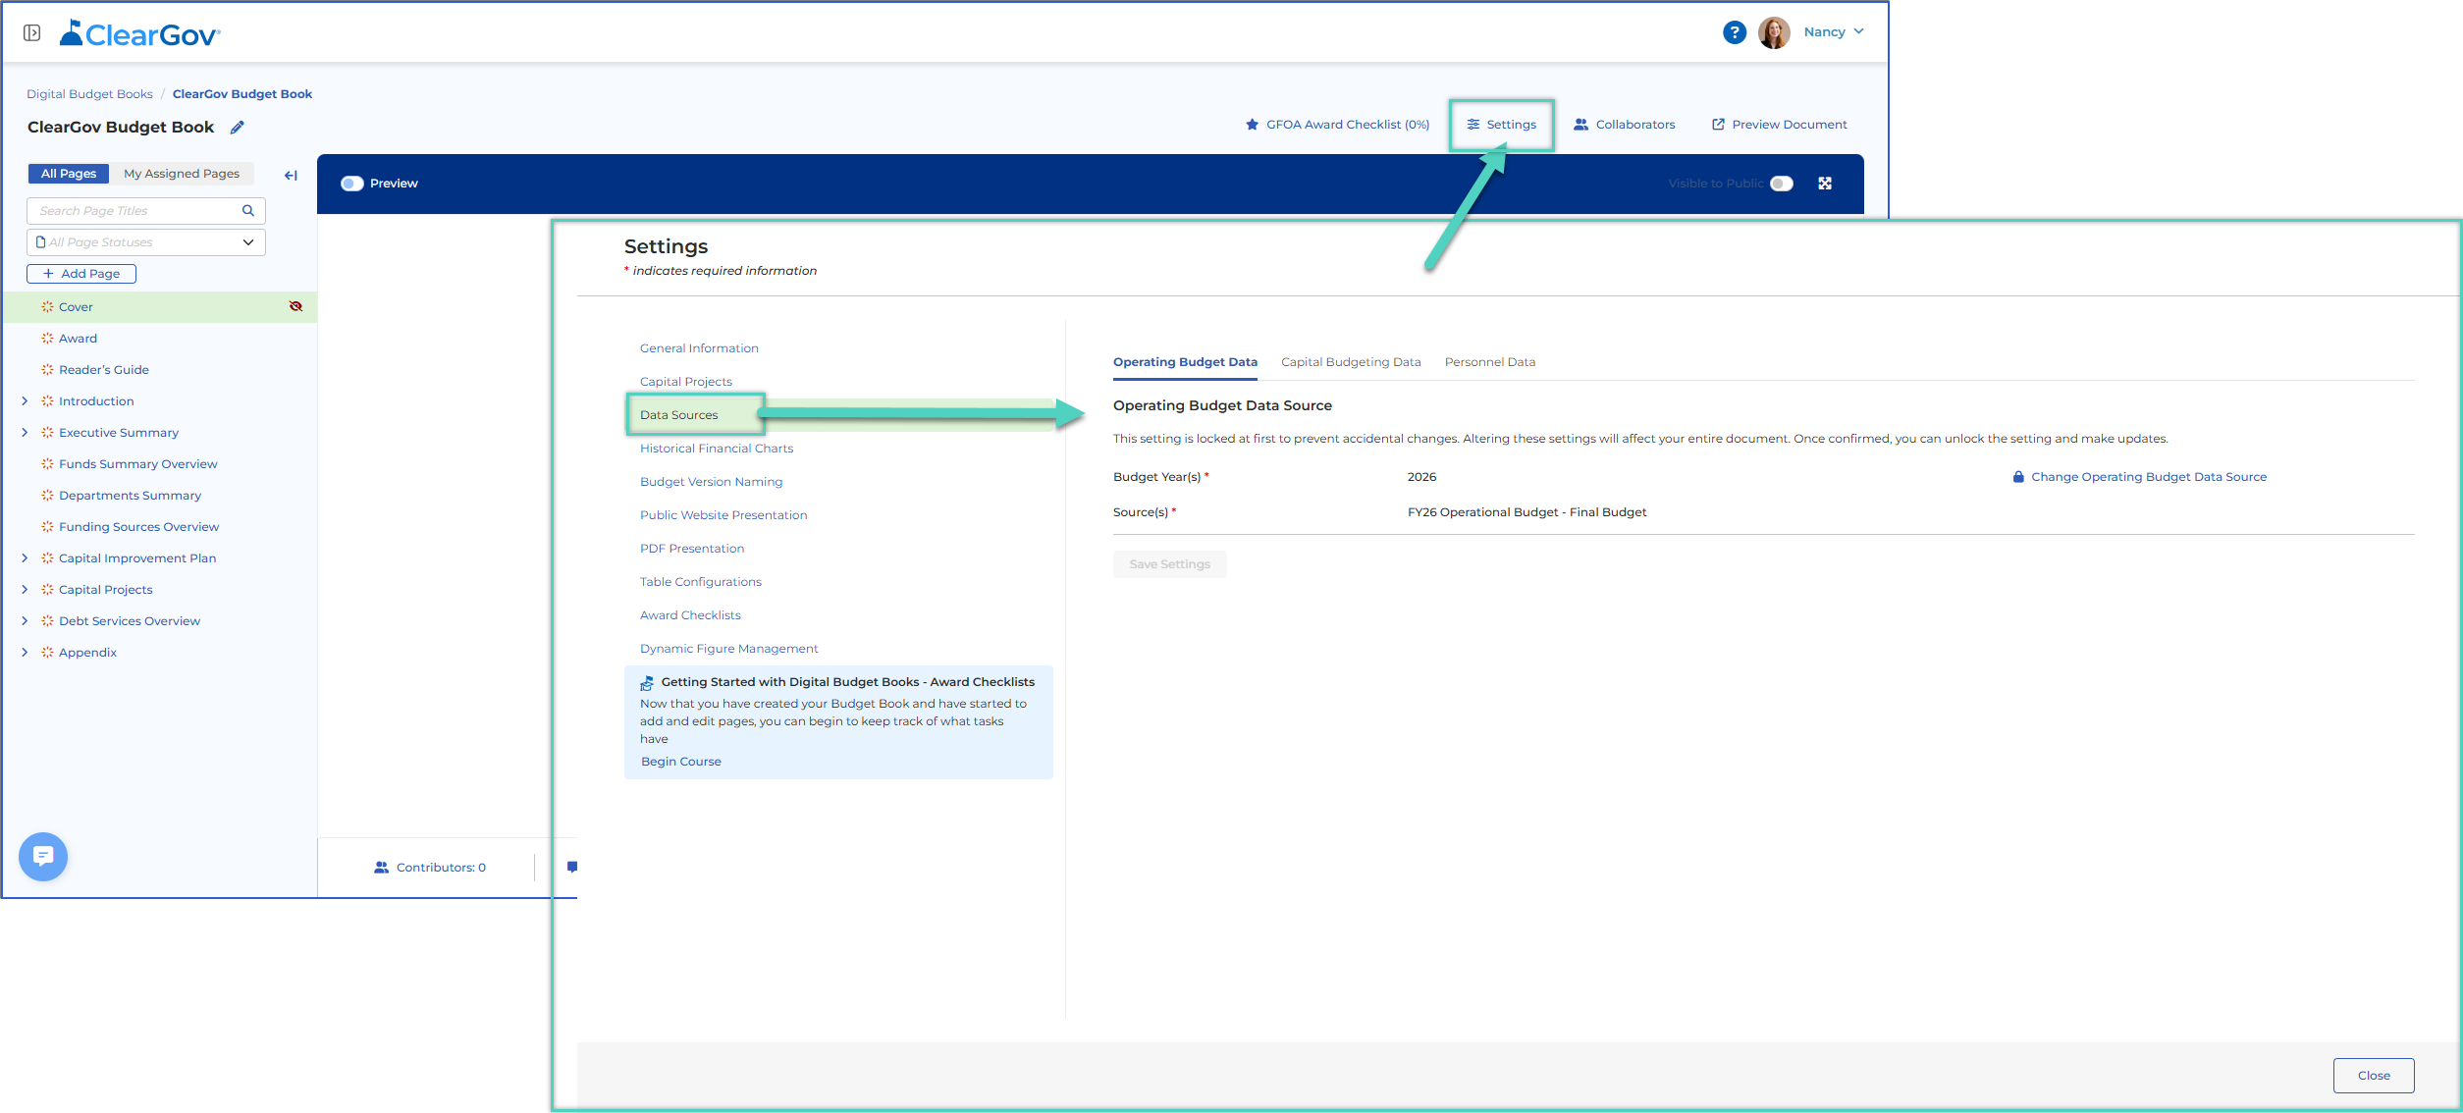Expand the Capital Projects section in page list

tap(25, 590)
